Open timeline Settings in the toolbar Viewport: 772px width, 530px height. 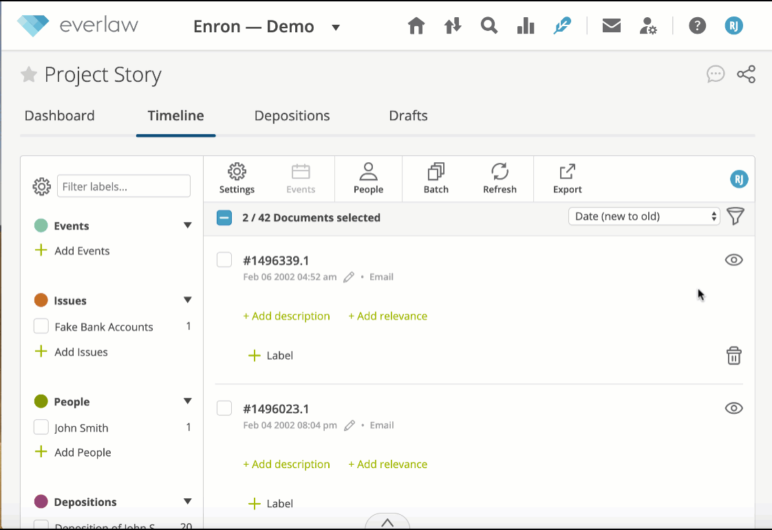click(237, 179)
